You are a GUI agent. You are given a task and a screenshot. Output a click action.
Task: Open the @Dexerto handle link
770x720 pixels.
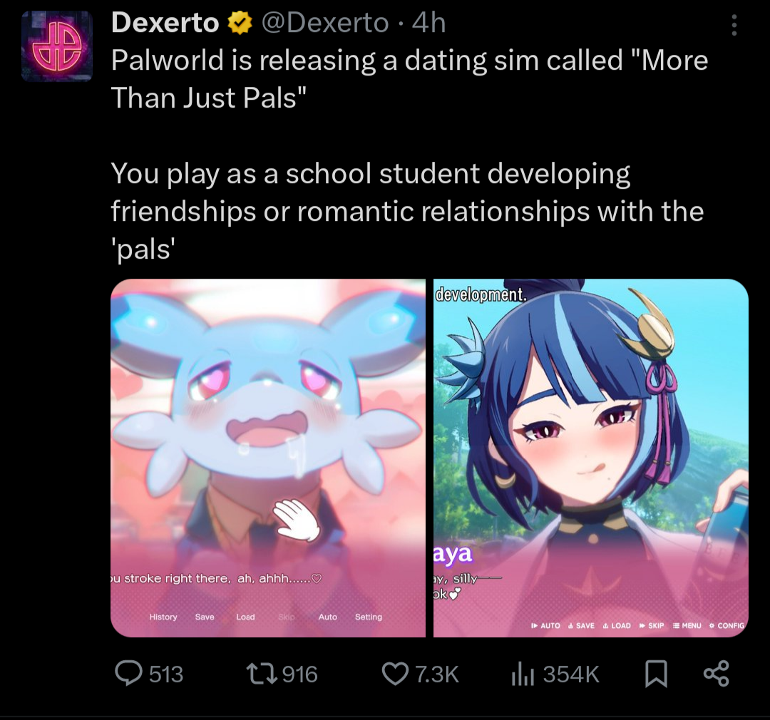click(325, 23)
